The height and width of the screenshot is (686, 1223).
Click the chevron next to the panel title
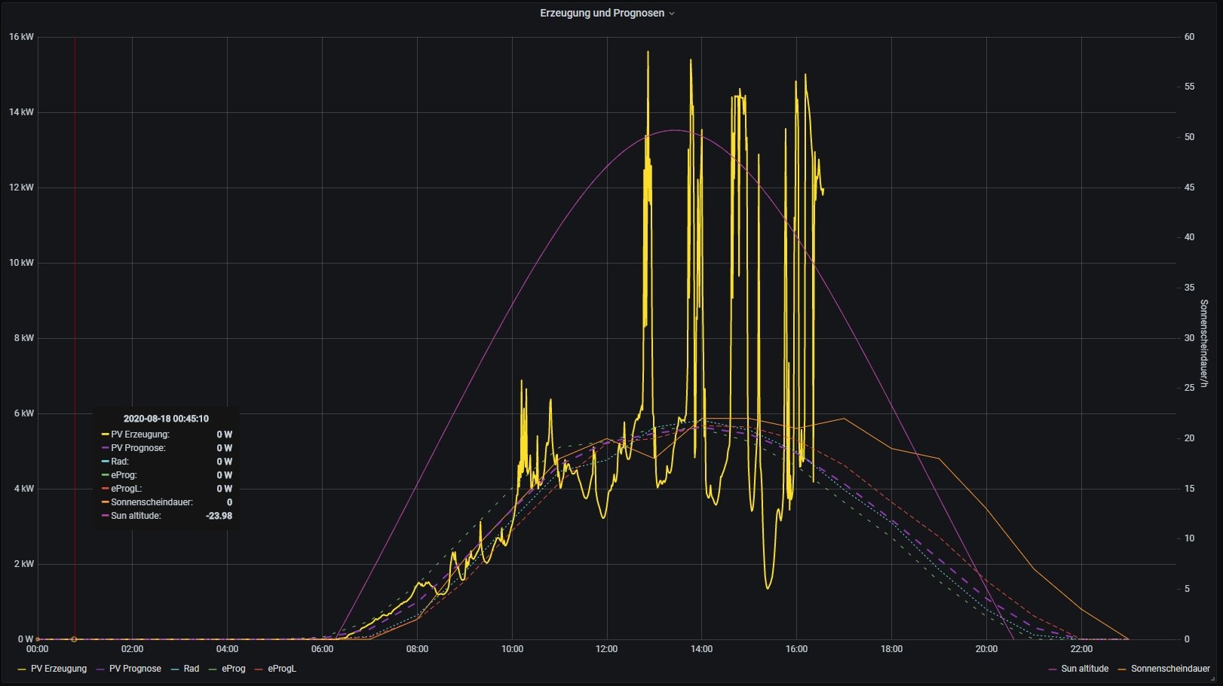tap(672, 14)
